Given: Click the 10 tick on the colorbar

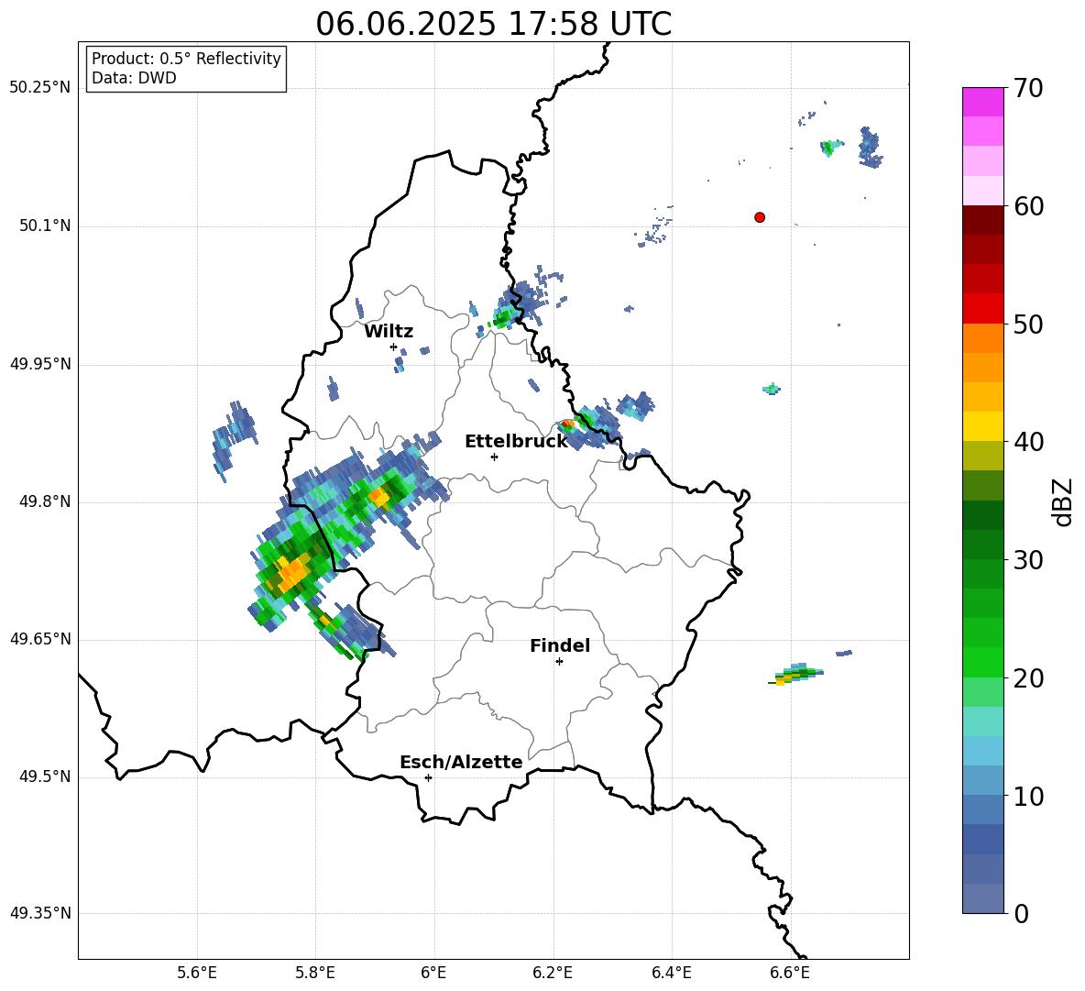Looking at the screenshot, I should point(1028,796).
